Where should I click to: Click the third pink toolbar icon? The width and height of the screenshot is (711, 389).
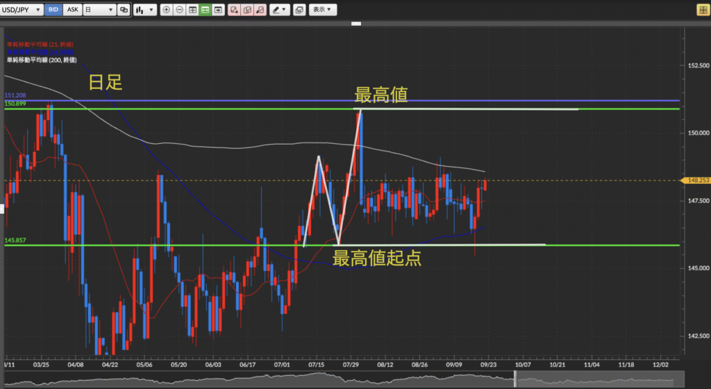(x=259, y=10)
